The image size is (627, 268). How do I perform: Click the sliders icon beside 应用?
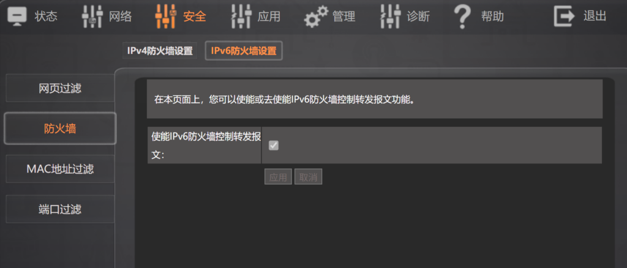pyautogui.click(x=241, y=17)
